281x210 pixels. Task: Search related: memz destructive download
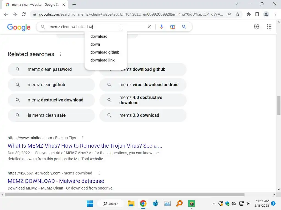(51, 100)
